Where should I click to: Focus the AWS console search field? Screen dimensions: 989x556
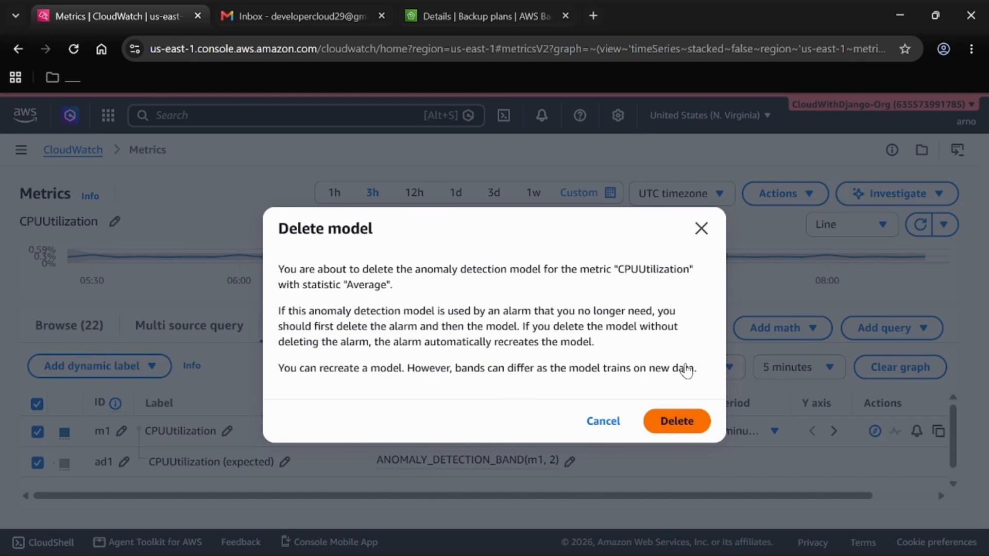(x=306, y=115)
